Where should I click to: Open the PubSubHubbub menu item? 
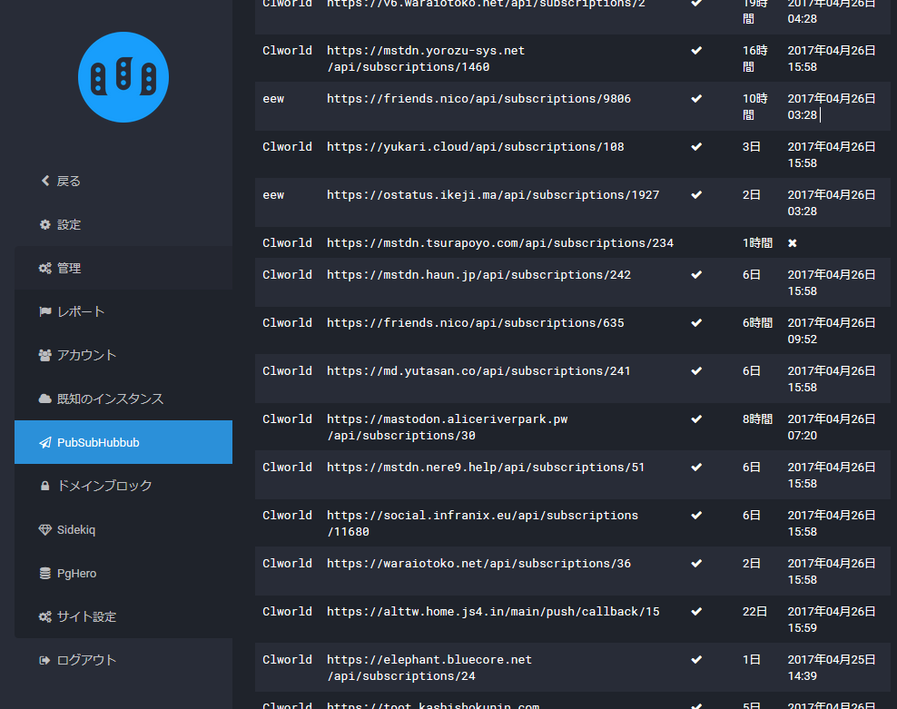(98, 442)
